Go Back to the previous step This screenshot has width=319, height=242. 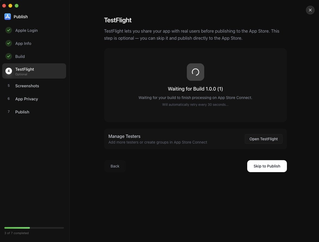pyautogui.click(x=115, y=166)
